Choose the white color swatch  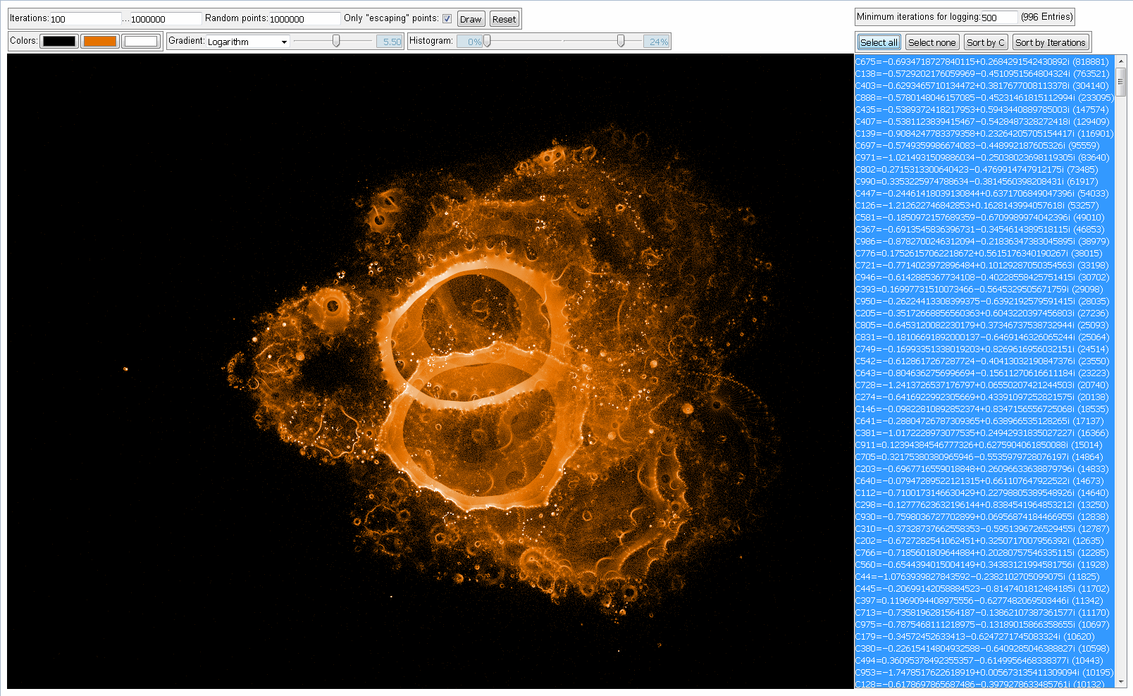(141, 42)
